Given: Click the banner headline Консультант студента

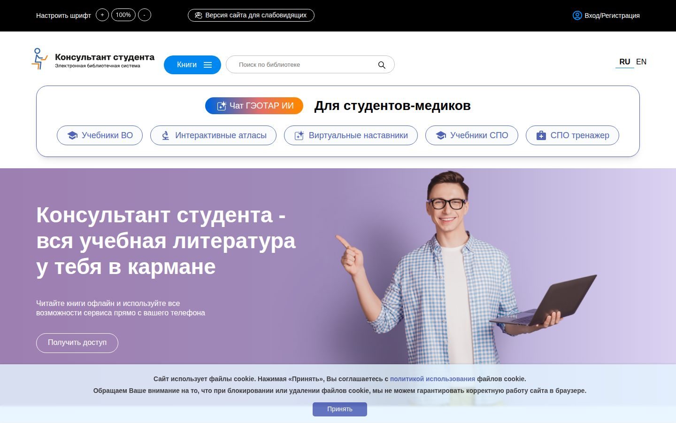Looking at the screenshot, I should pos(166,241).
